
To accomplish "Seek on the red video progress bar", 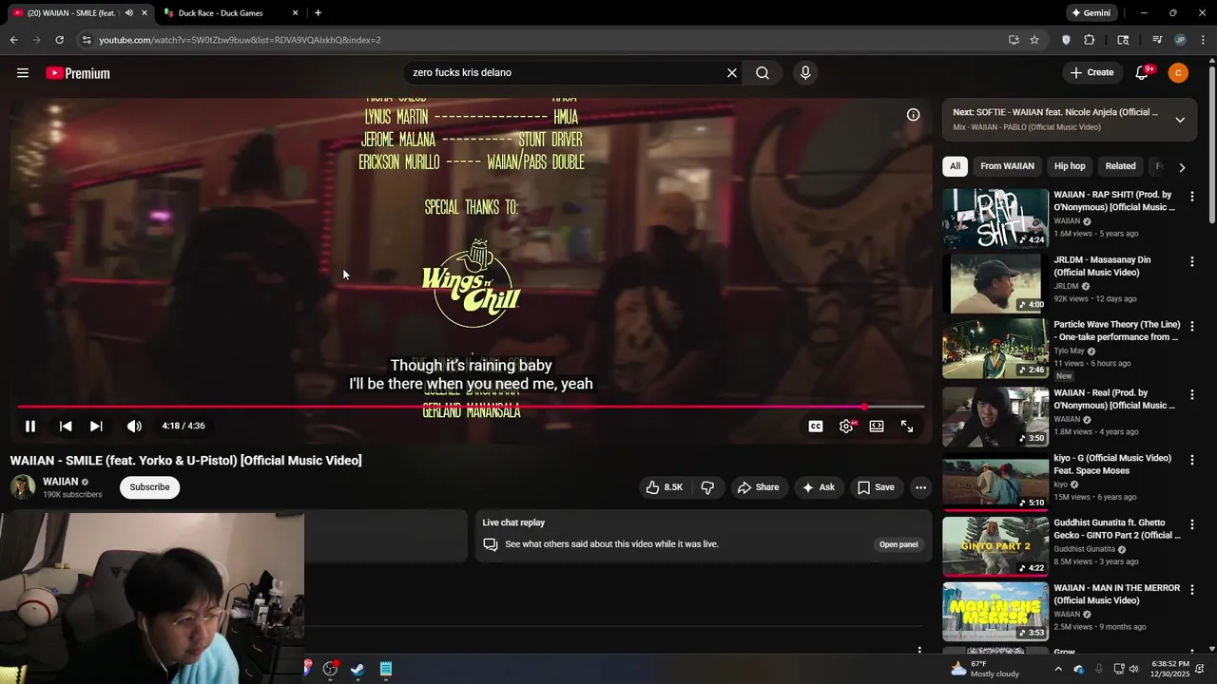I will coord(471,407).
